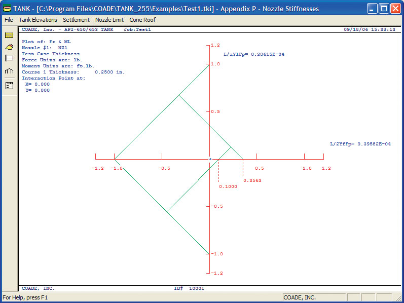Open the report sheet icon in sidebar
Screen dimensions: 404x303
[9, 85]
